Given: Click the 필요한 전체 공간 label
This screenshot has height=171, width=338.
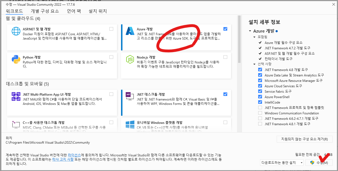Looking at the screenshot, I should (x=307, y=154).
